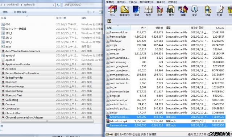This screenshot has width=232, height=137.
Task: Sort Explorer list by 修改日期 column
Action: click(x=67, y=18)
